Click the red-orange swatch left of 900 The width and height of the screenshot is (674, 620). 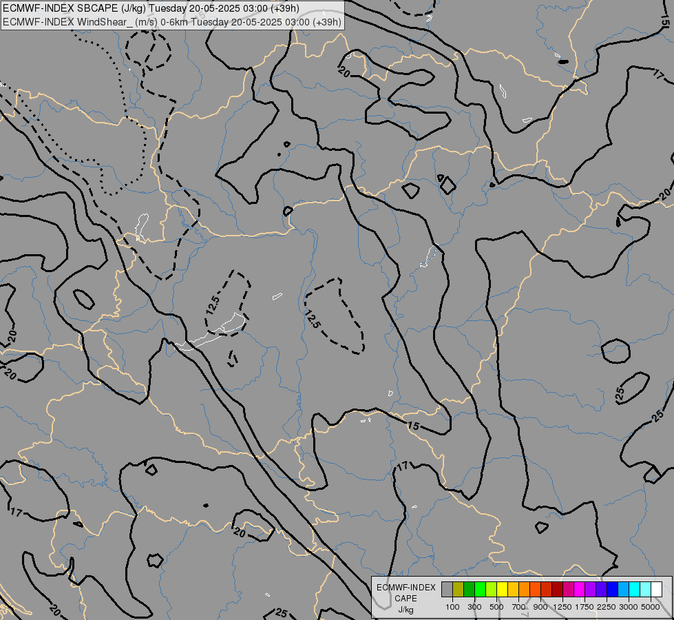(x=535, y=589)
